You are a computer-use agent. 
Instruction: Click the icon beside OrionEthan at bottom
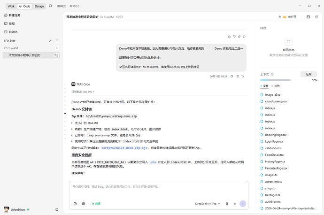coord(57,209)
